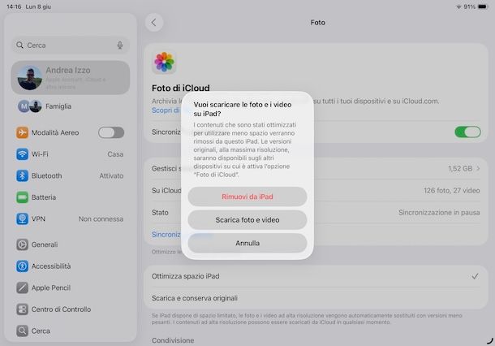Tap battery indicator in status bar
This screenshot has height=346, width=495.
(x=484, y=6)
